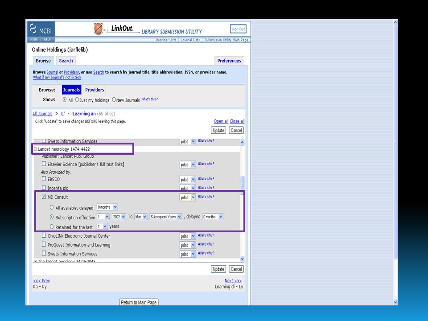
Task: Open the "Subsequent Years" dropdown
Action: (166, 217)
